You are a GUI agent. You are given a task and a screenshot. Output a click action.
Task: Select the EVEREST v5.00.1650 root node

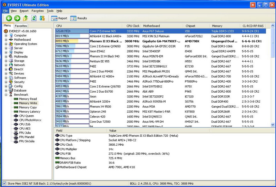coord(22,31)
